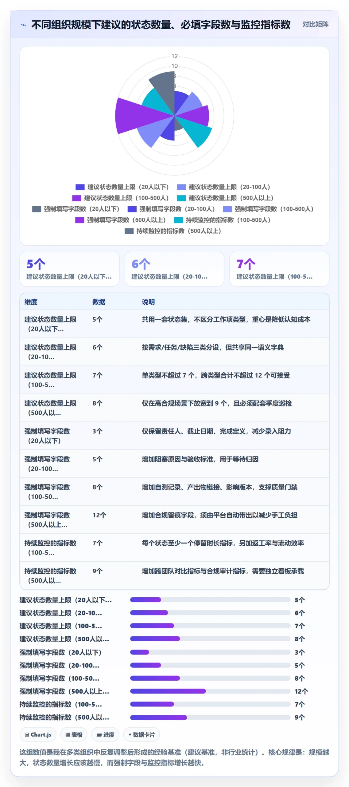Click progress bar showing 9个
349x787 pixels.
pyautogui.click(x=210, y=718)
